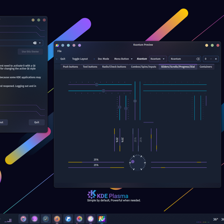Click the Toggle Layout button
Screen dimensions: 224x224
pos(80,59)
